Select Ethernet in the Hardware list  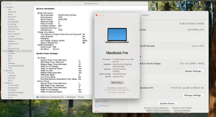pyautogui.click(x=12, y=31)
